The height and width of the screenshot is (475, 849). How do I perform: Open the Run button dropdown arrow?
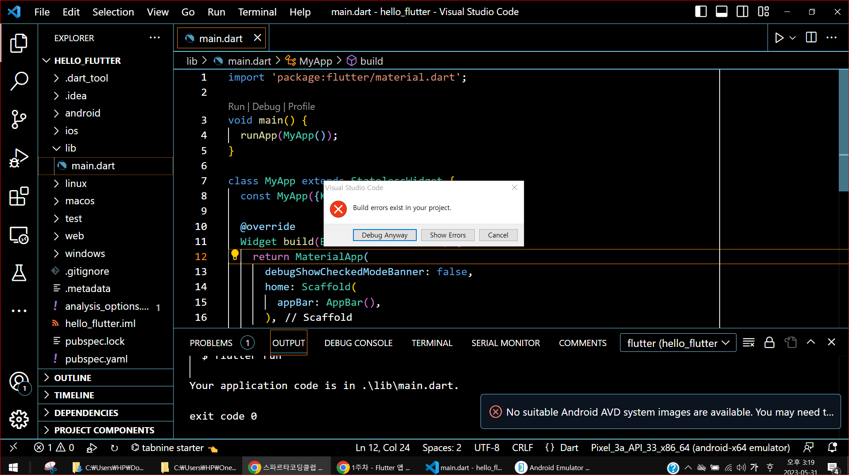click(793, 38)
